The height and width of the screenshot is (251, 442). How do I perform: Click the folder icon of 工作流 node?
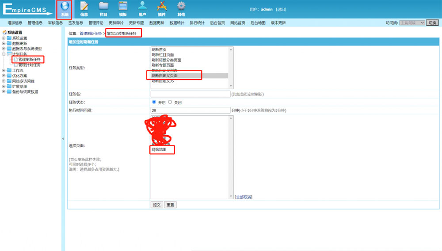tap(9, 70)
